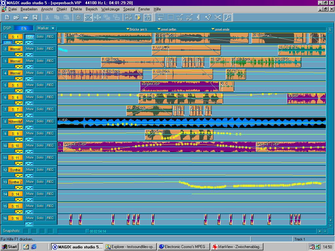Select the scissors cut mouse mode

[218, 18]
